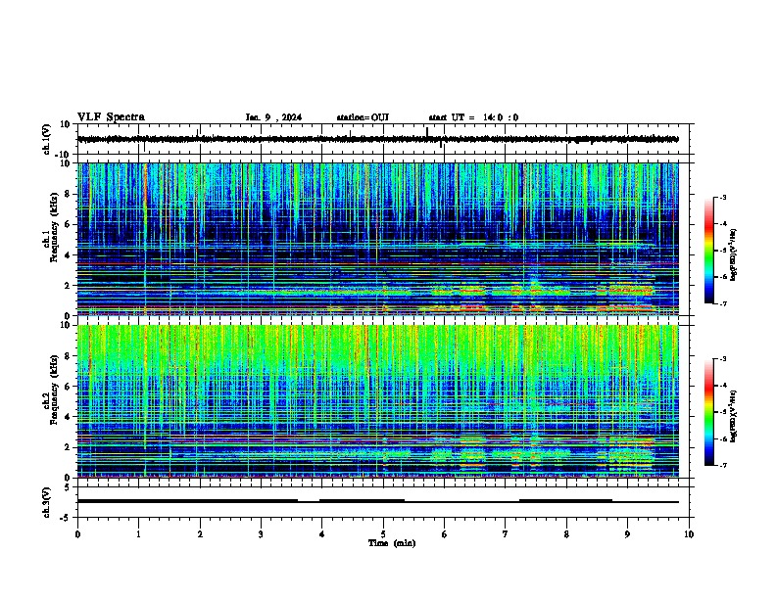
Task: Click the "-7" label on ch.2 color bar
Action: (723, 465)
